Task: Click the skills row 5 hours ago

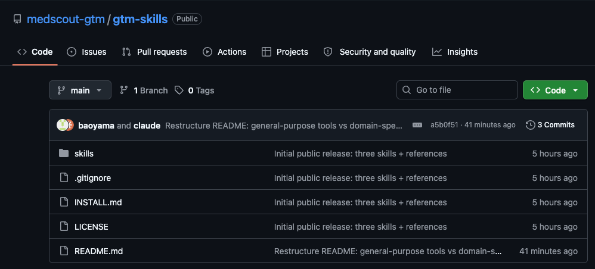Action: 555,154
